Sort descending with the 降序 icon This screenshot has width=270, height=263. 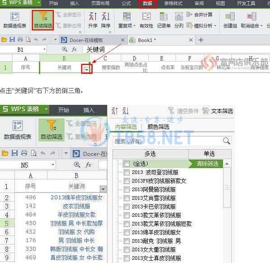[106, 20]
